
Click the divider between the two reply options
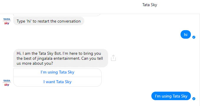pyautogui.click(x=57, y=77)
